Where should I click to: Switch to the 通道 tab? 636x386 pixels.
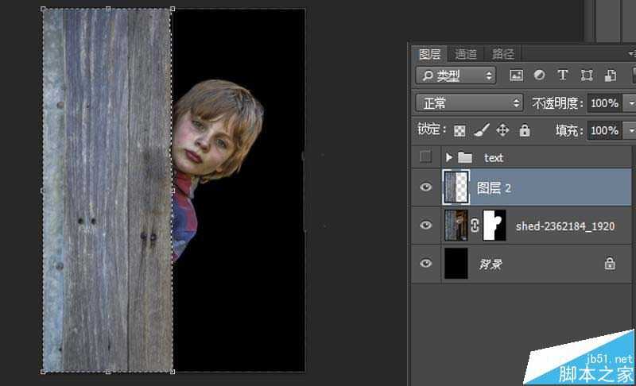[x=466, y=54]
